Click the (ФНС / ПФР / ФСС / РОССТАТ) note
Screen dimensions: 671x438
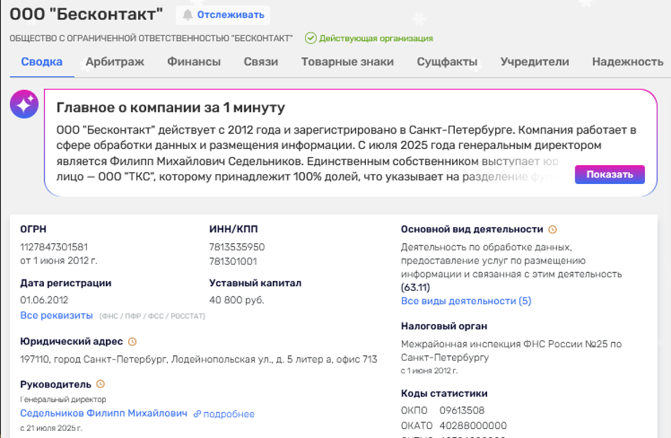152,316
